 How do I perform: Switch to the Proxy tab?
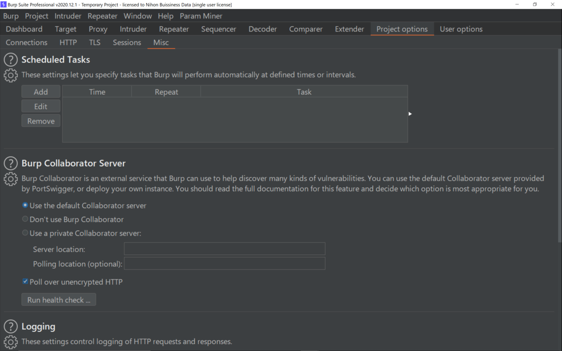pos(98,29)
